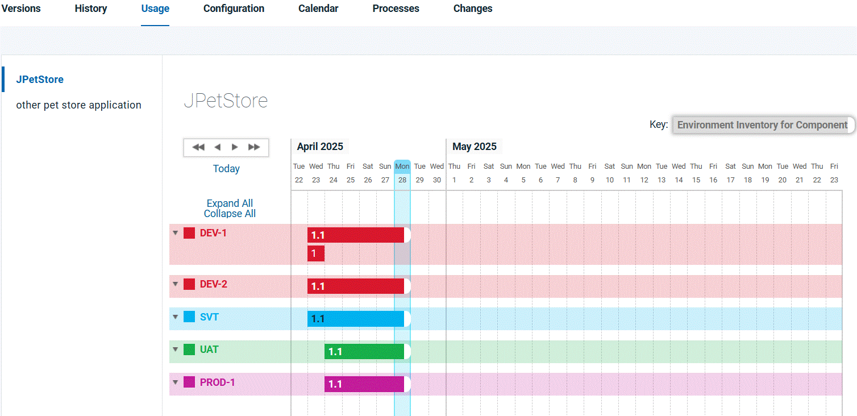
Task: Switch to the Configuration tab
Action: [x=234, y=9]
